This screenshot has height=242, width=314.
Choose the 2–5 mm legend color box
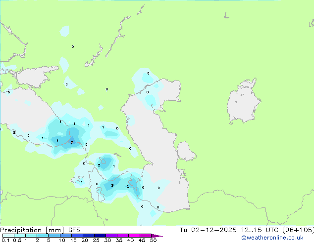click(x=43, y=236)
